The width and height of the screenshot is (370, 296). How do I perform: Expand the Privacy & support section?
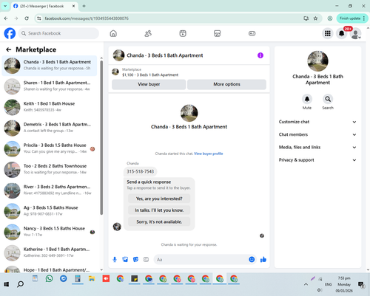pyautogui.click(x=317, y=160)
